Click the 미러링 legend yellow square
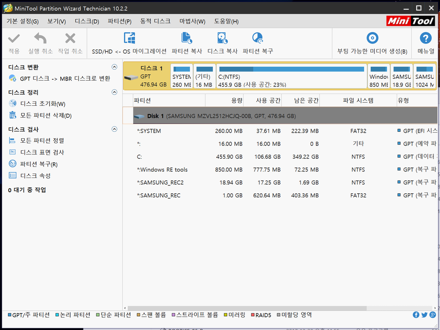 pyautogui.click(x=226, y=315)
